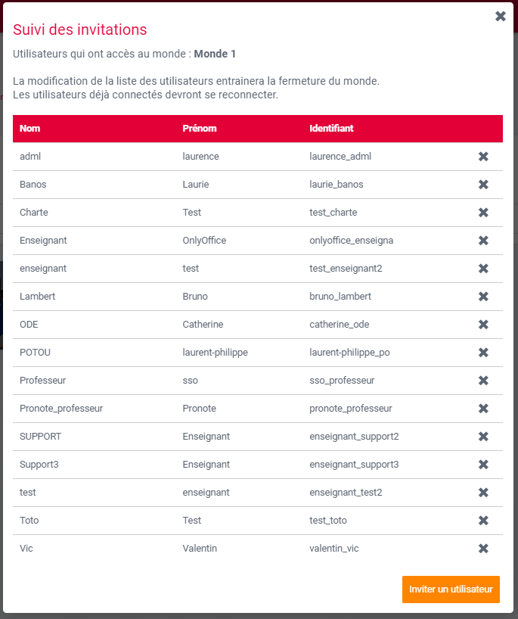Remove pronote_professeur user
The image size is (518, 619).
click(483, 409)
